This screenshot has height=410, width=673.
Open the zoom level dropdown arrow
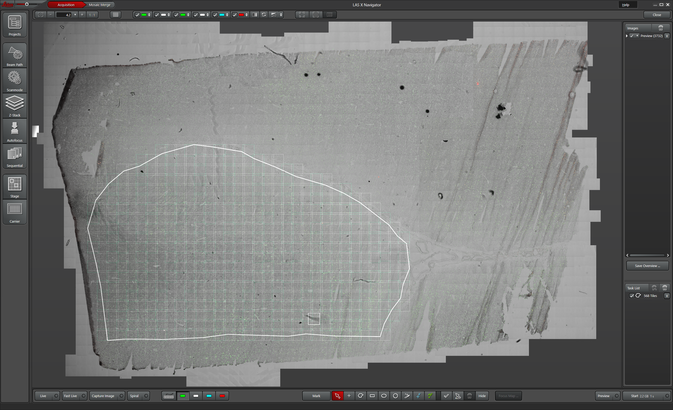click(75, 15)
